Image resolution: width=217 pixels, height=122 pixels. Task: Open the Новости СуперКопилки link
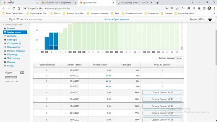(116, 19)
